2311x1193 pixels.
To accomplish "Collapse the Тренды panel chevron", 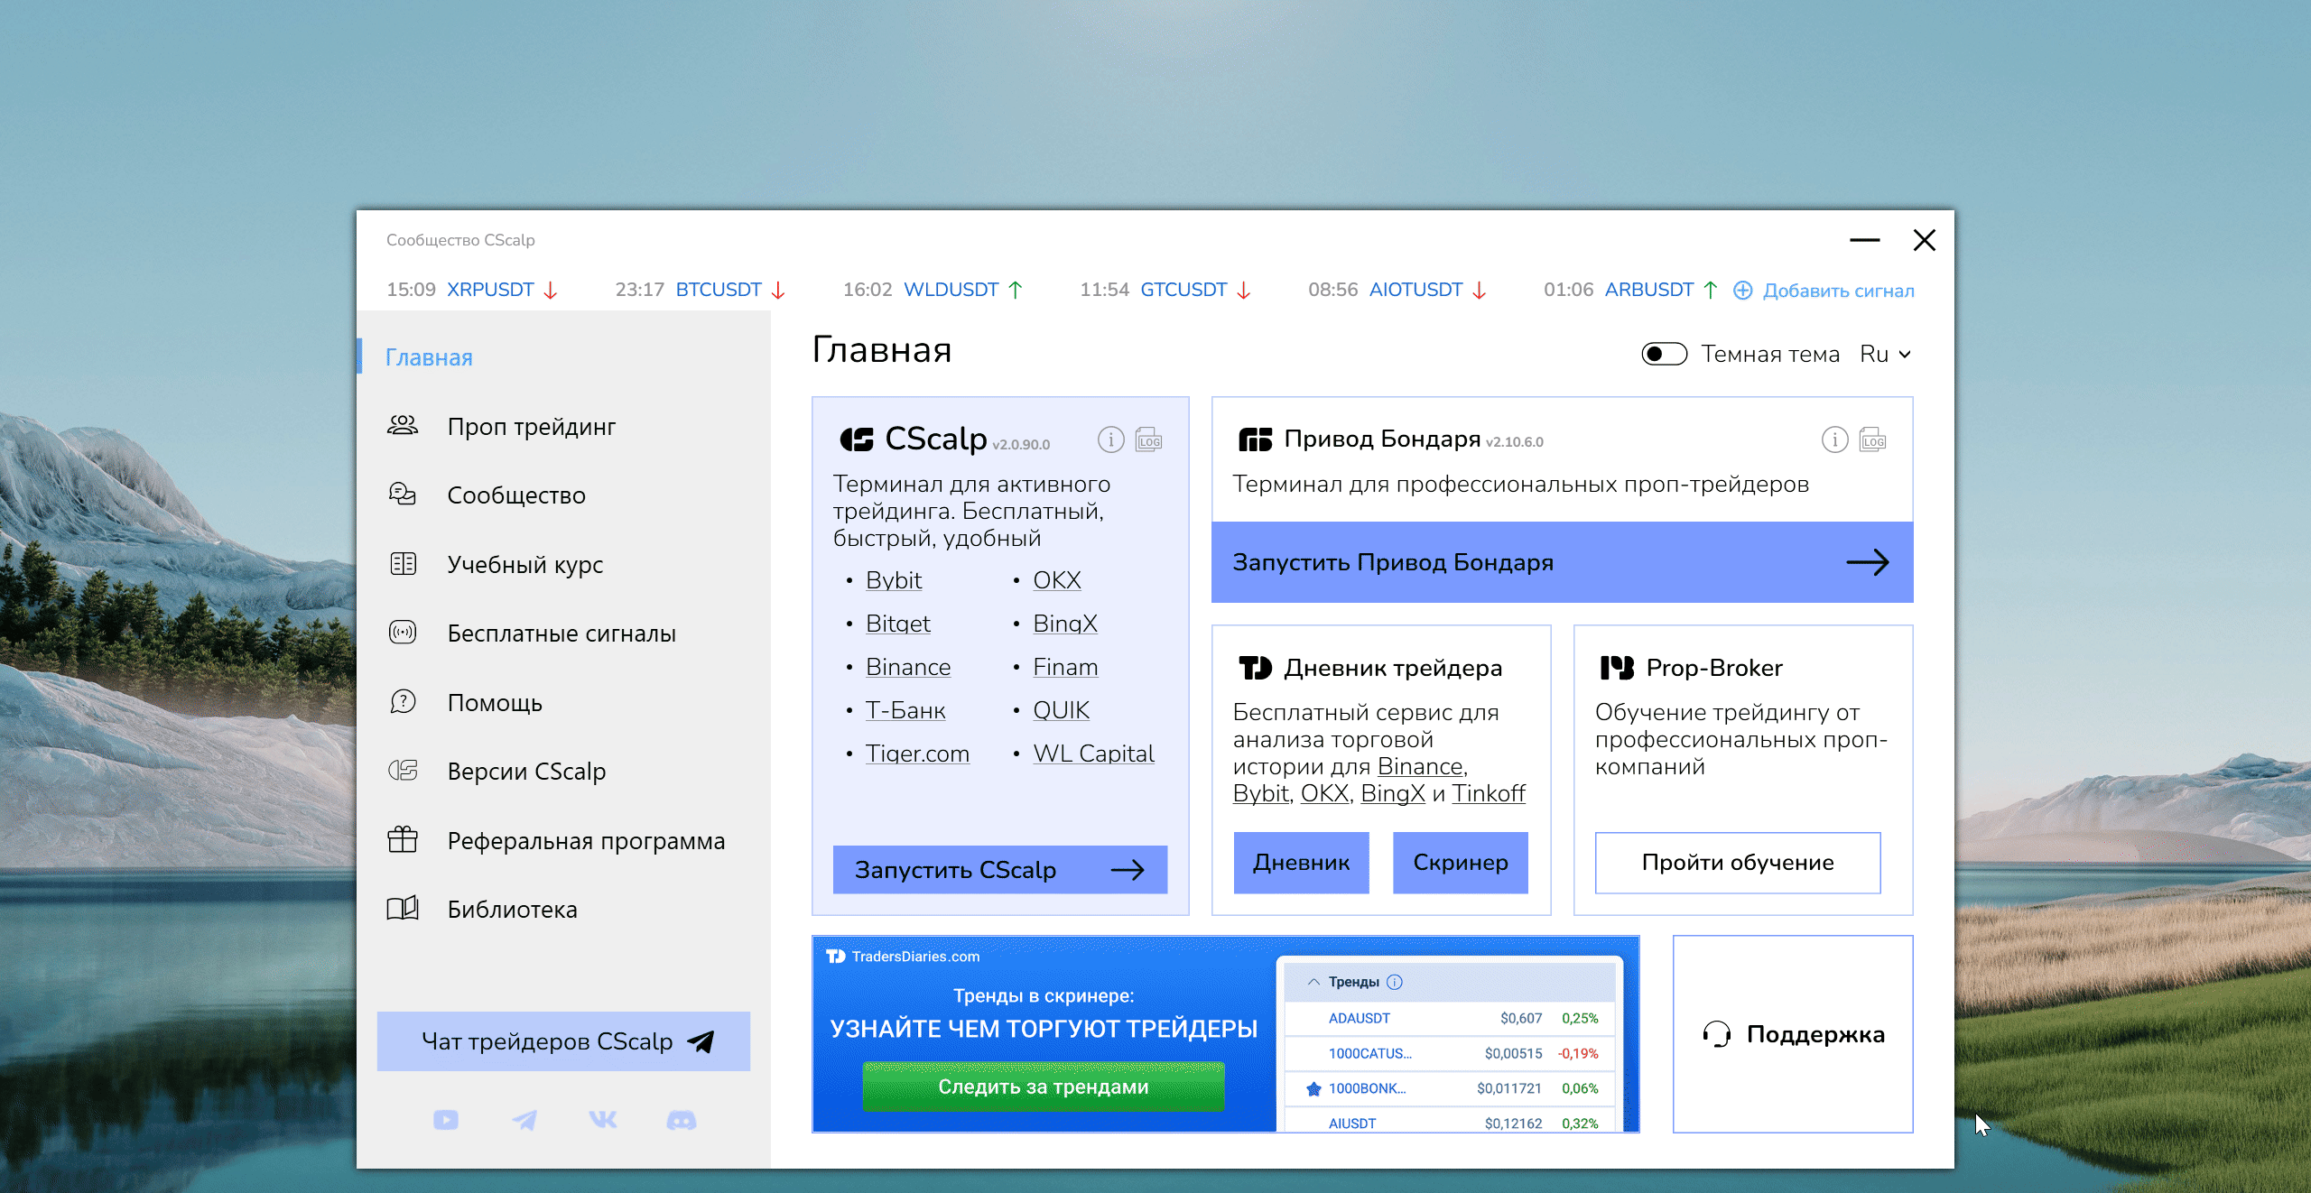I will click(1313, 982).
